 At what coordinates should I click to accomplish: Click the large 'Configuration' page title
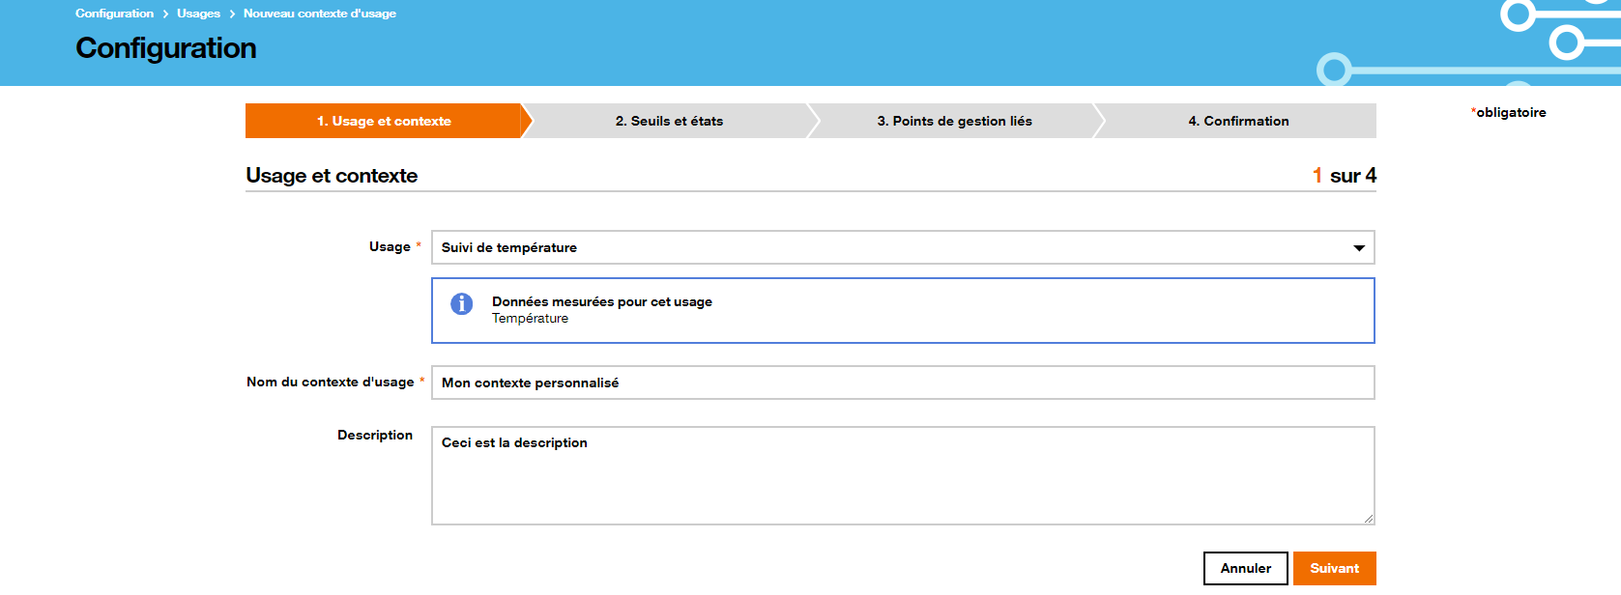point(166,48)
